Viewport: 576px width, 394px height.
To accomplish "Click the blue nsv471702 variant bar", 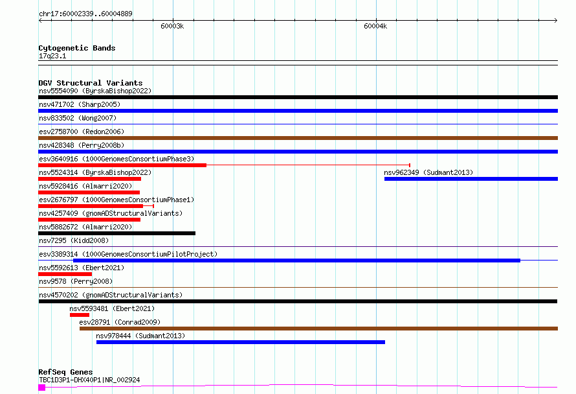I will pos(298,111).
